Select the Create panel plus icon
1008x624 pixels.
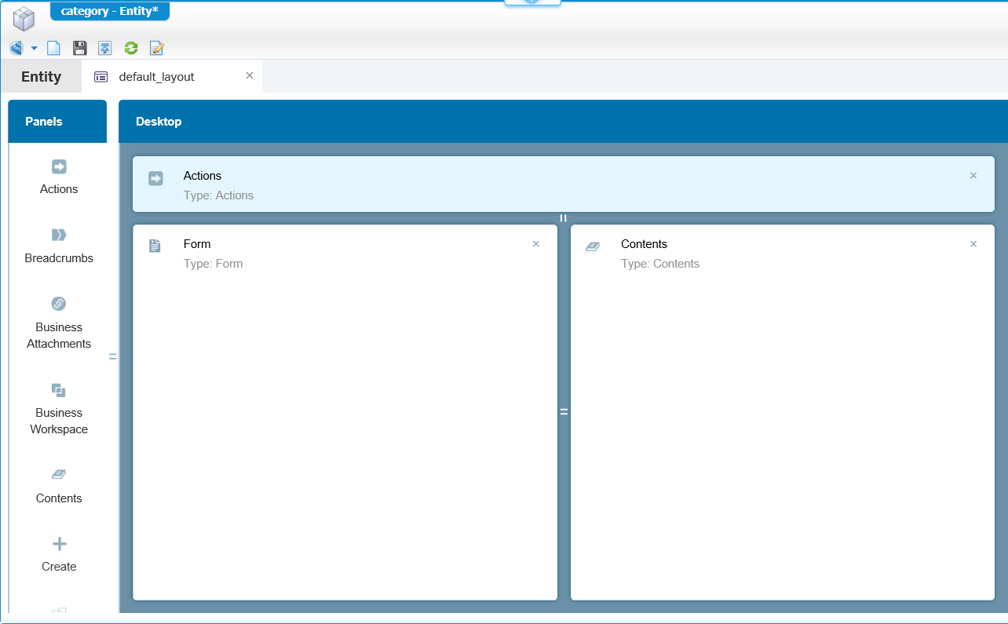[x=59, y=544]
